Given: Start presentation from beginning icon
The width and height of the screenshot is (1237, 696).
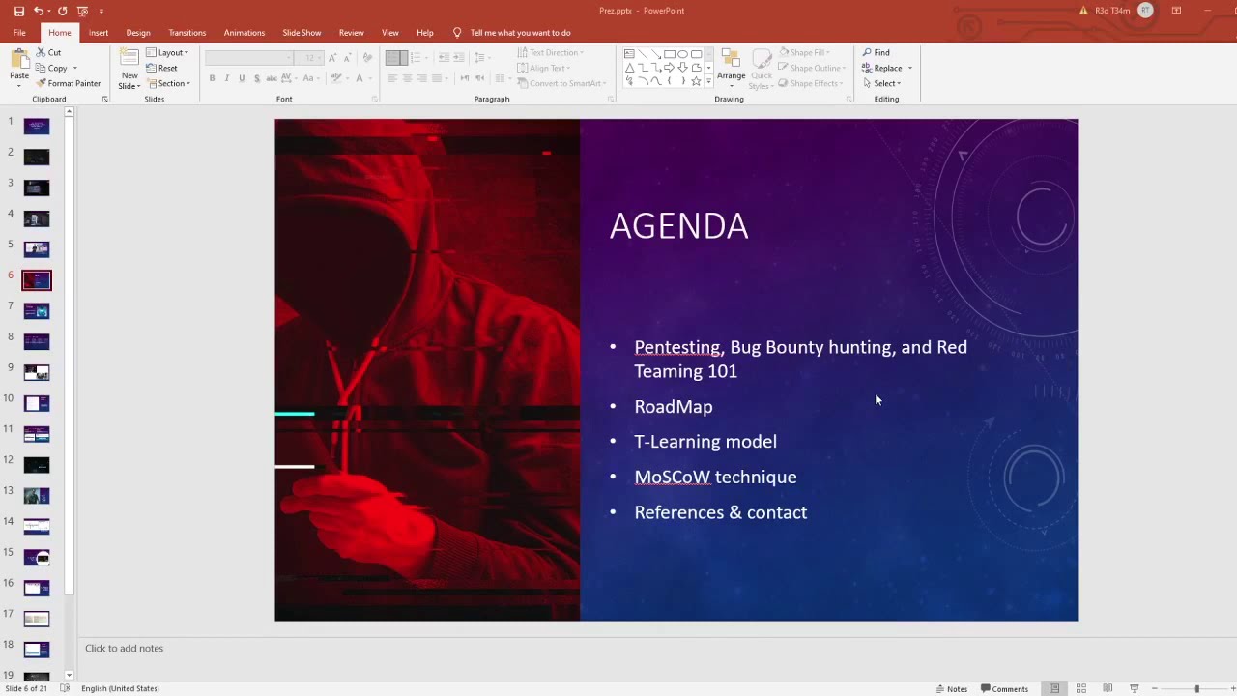Looking at the screenshot, I should 82,11.
